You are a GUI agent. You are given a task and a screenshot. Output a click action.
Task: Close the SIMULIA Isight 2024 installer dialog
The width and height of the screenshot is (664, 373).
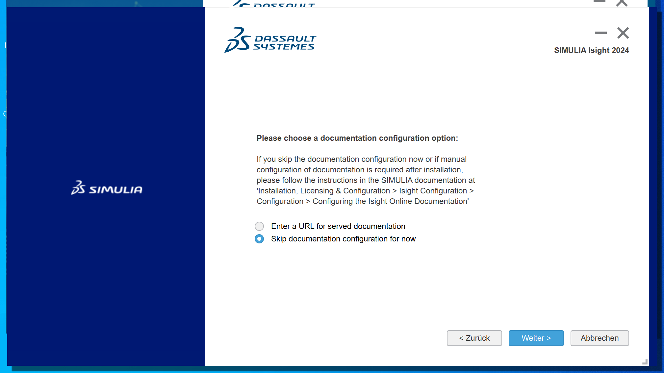coord(623,33)
